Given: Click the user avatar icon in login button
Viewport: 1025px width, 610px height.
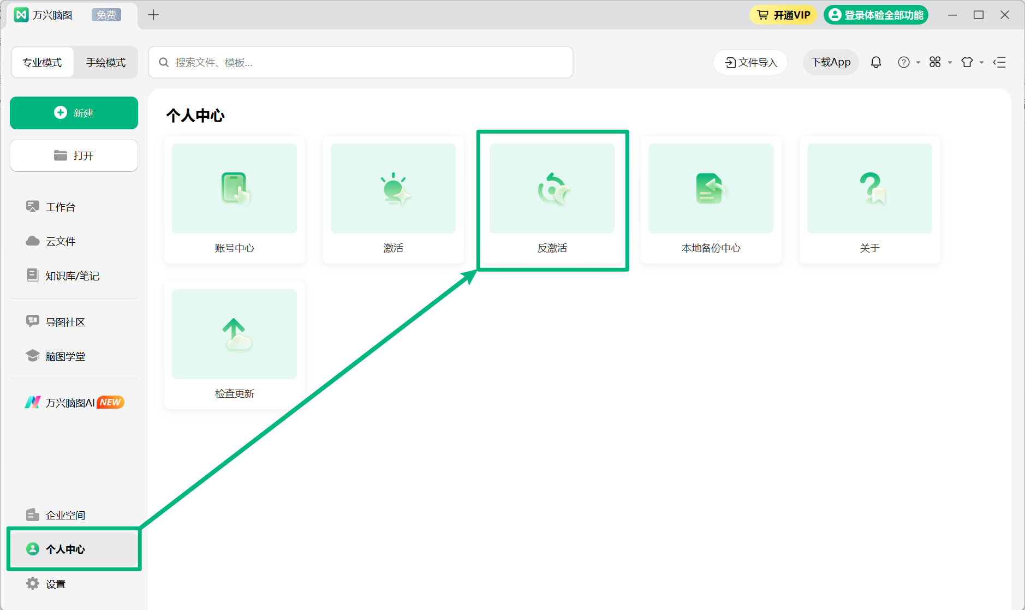Looking at the screenshot, I should [835, 15].
